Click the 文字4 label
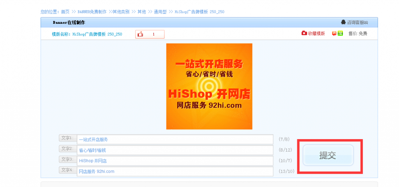The width and height of the screenshot is (399, 187). pos(68,170)
